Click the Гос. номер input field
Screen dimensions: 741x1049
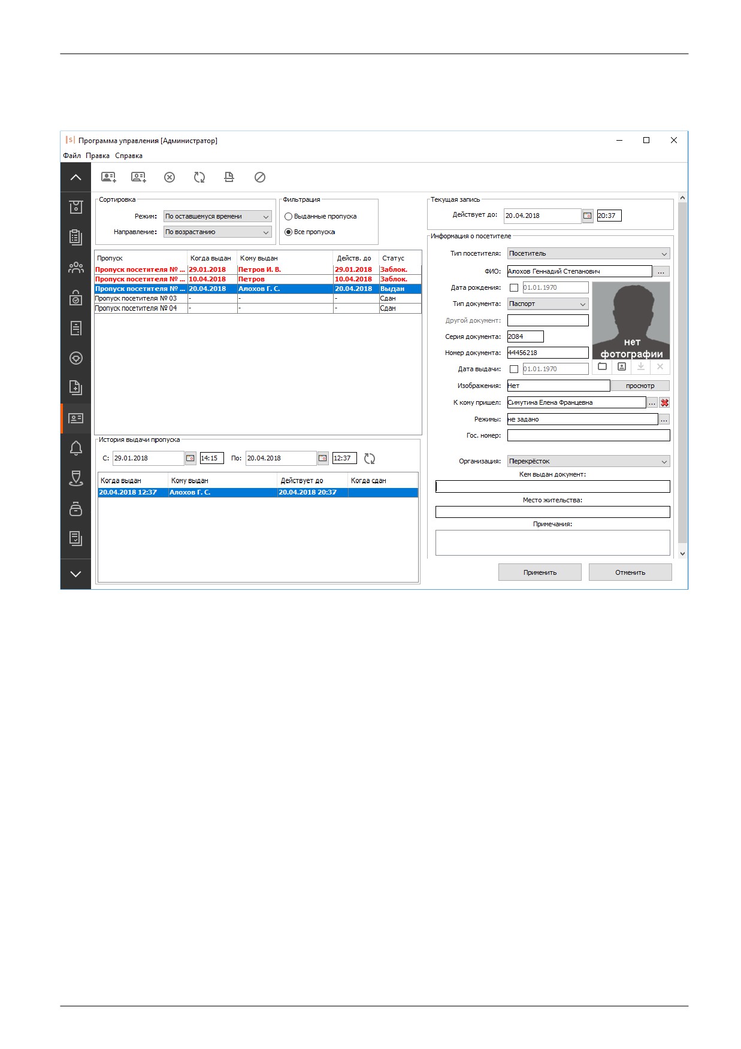pos(588,435)
